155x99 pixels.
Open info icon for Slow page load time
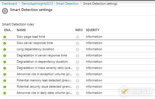pyautogui.click(x=77, y=37)
